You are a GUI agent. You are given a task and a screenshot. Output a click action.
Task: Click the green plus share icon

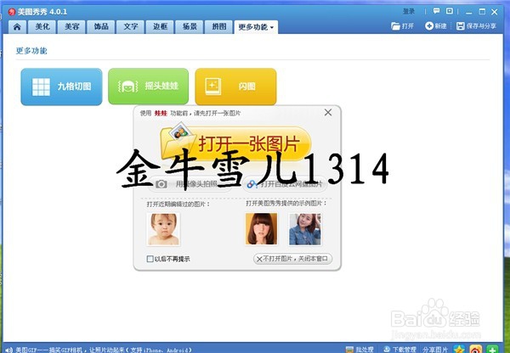click(492, 349)
